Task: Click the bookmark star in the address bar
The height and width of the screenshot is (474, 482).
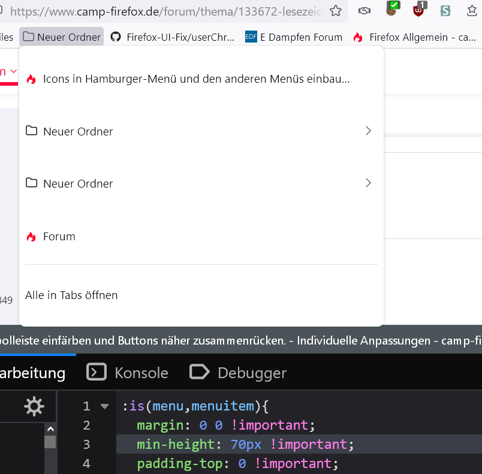Action: (x=336, y=11)
